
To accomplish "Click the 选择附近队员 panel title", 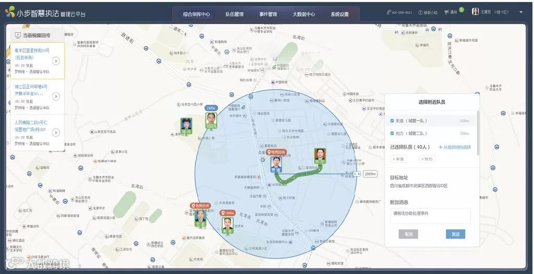I will (x=431, y=102).
